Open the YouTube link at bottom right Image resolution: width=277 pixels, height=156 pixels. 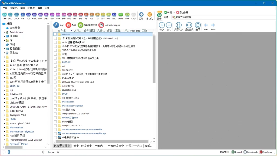(x=266, y=152)
